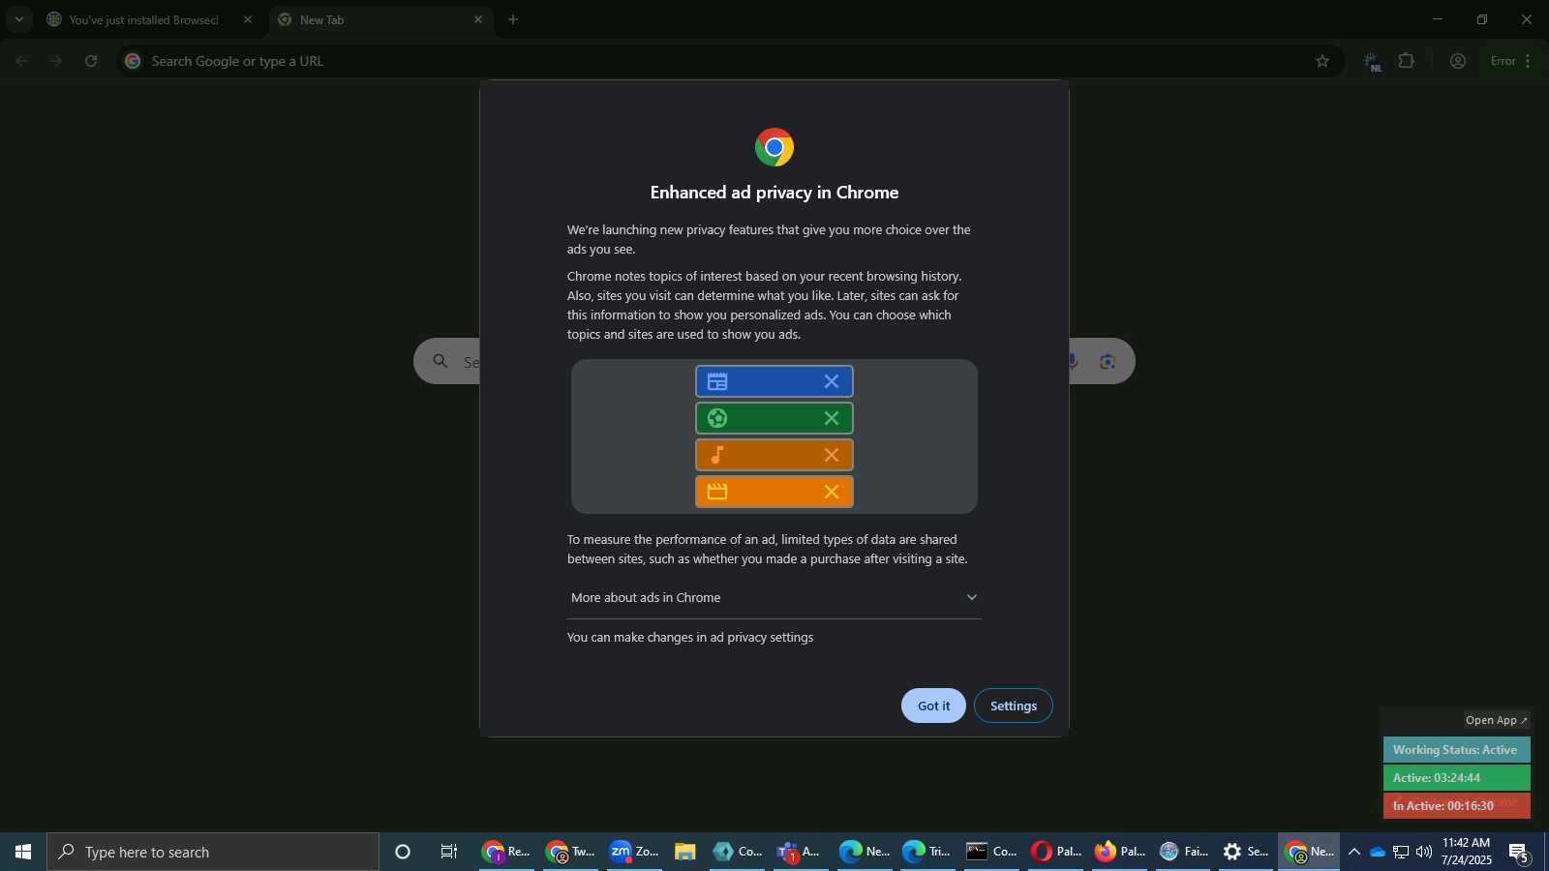Click the music topic tile's X
1549x871 pixels.
[832, 455]
